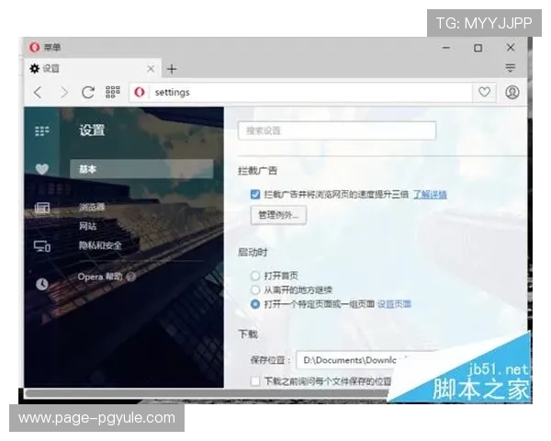
Task: Toggle 下载之前询问每个文件保存的位置 checkbox
Action: click(255, 381)
